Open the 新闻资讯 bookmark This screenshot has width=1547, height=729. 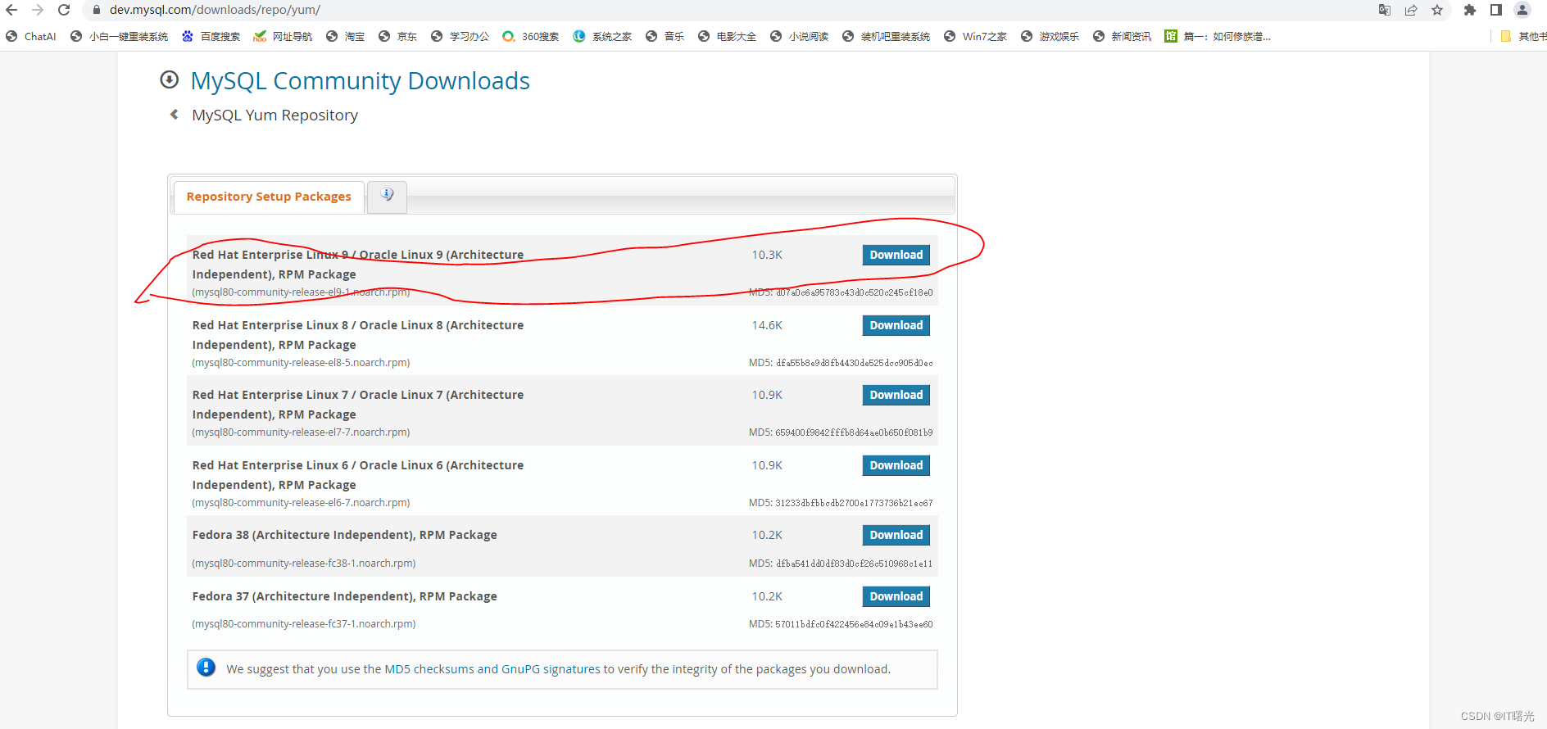click(1123, 36)
